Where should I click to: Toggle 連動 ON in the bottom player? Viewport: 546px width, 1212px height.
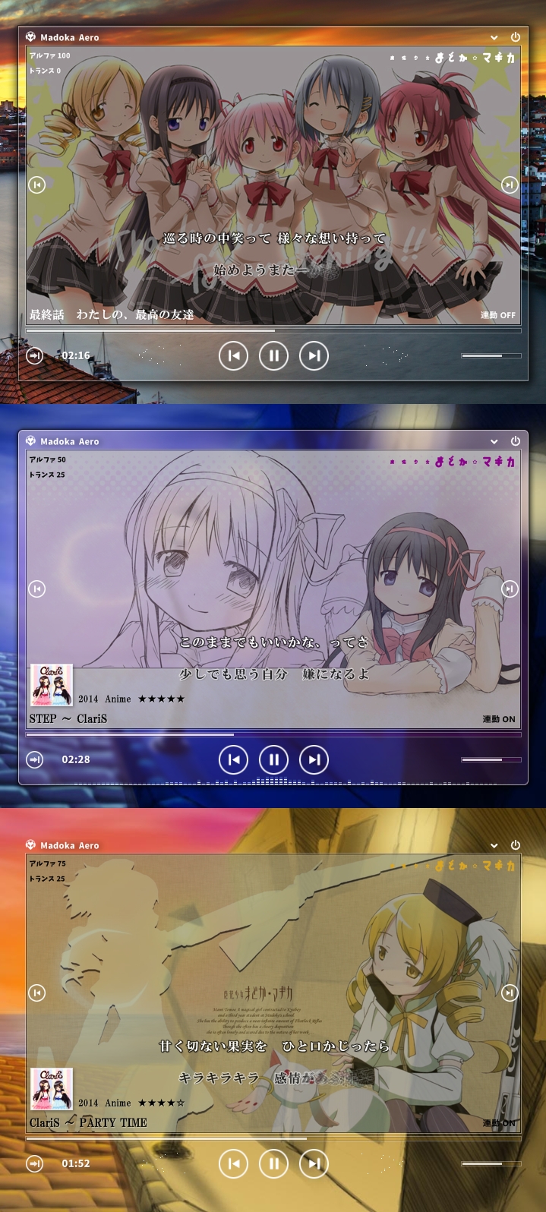pyautogui.click(x=498, y=1123)
